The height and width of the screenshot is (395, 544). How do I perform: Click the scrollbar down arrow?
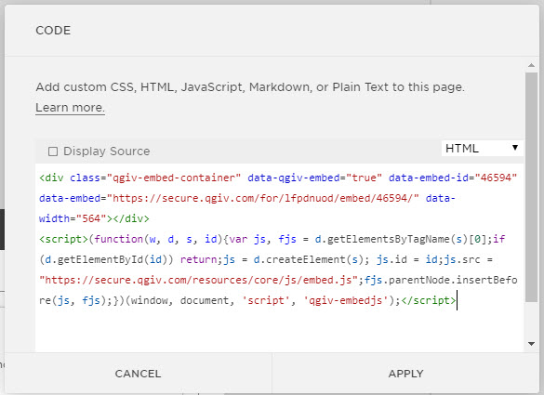point(531,344)
